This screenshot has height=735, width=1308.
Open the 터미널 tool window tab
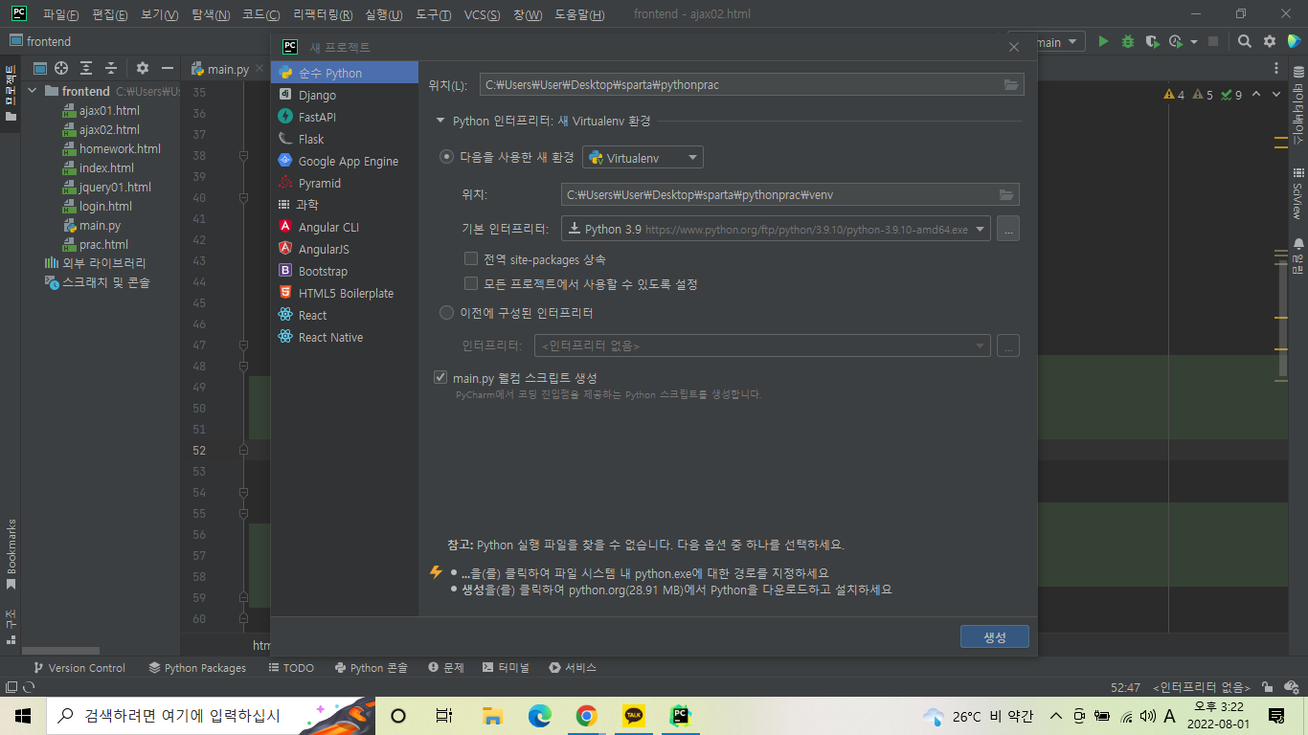[x=506, y=668]
